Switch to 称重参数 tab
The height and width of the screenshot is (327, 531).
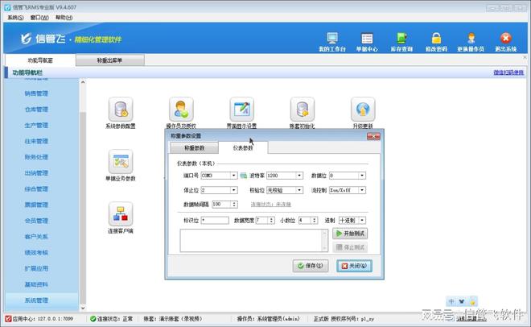(x=195, y=148)
